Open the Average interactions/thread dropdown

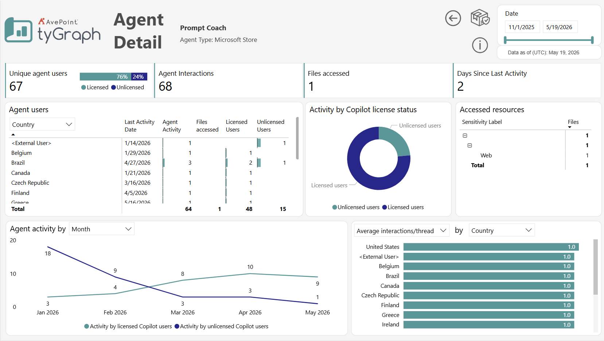pyautogui.click(x=402, y=231)
